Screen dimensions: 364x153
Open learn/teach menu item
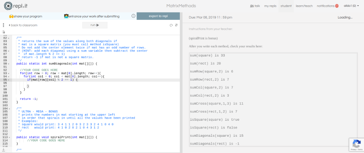click(x=304, y=6)
